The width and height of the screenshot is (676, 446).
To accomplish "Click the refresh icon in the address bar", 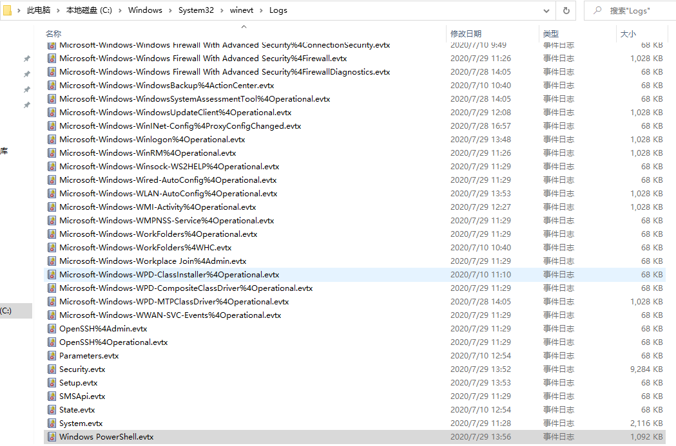I will 565,10.
